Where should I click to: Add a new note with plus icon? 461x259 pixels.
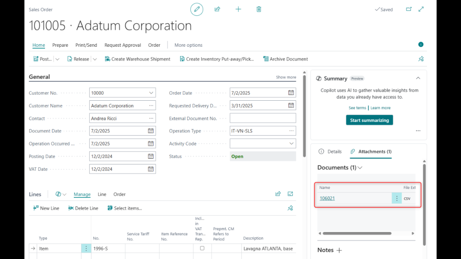point(339,250)
